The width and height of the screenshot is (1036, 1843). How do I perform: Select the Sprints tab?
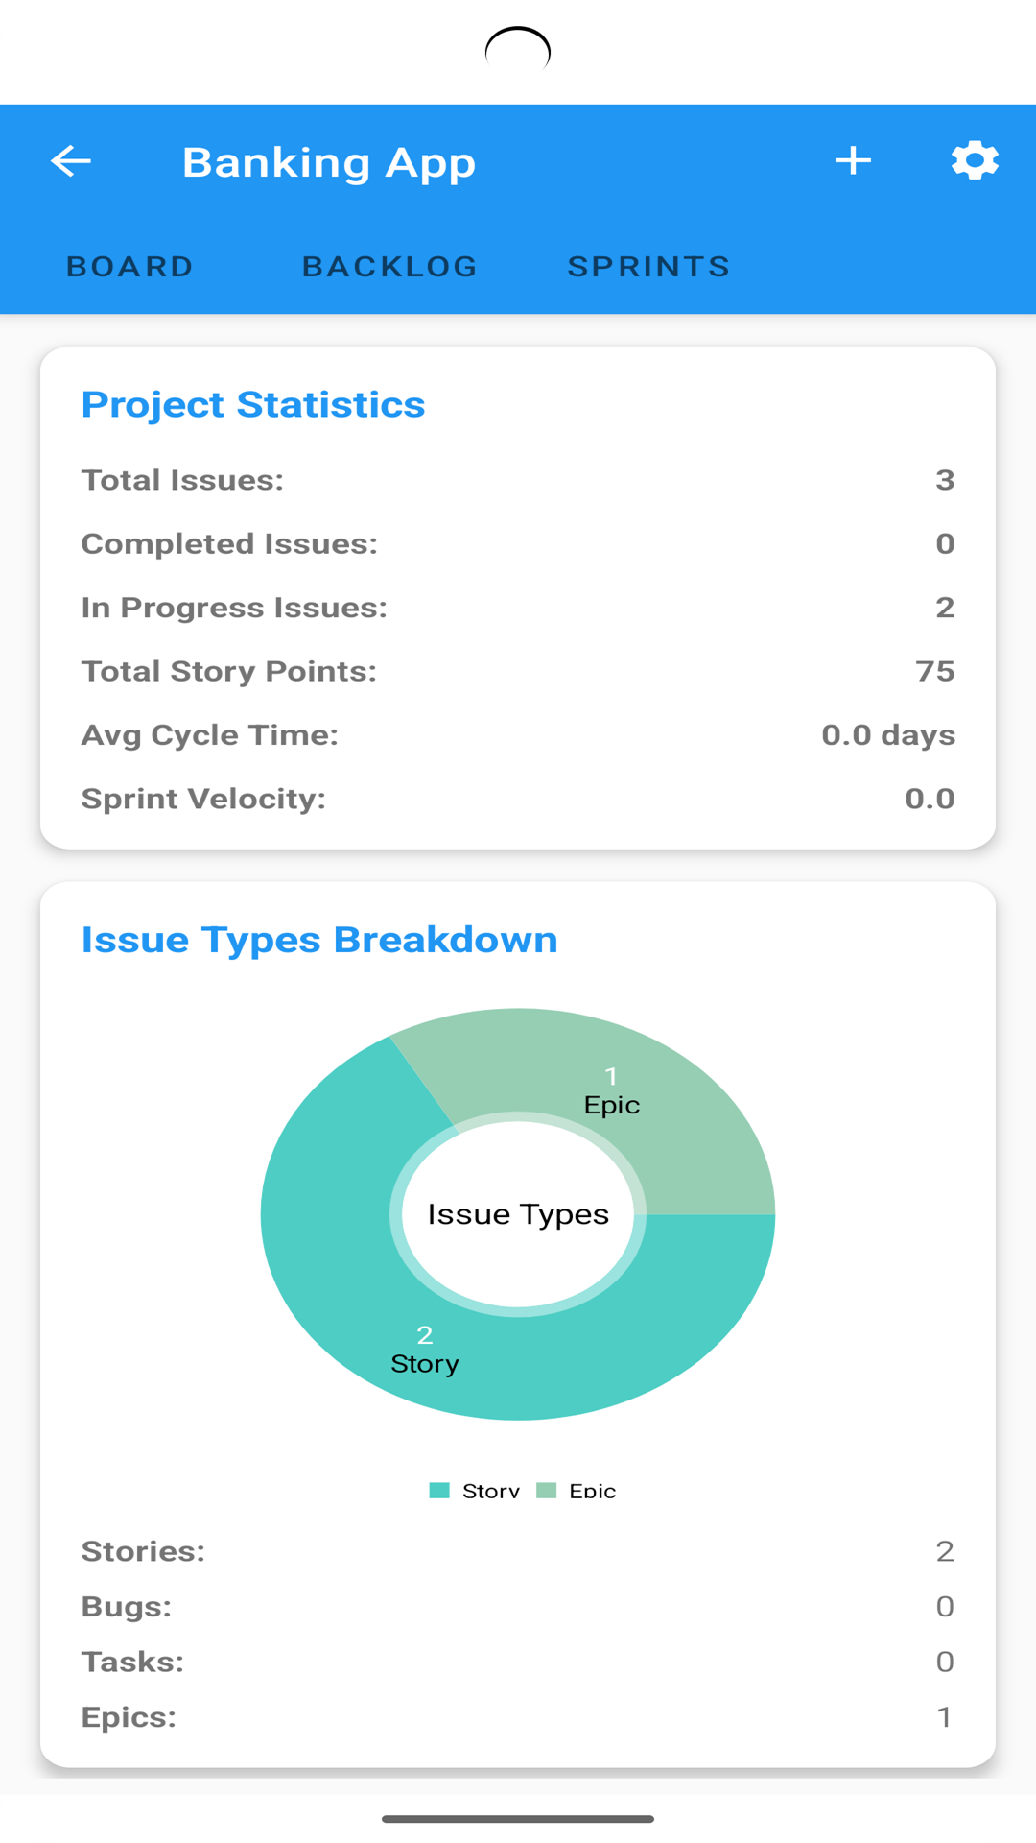[x=648, y=267]
